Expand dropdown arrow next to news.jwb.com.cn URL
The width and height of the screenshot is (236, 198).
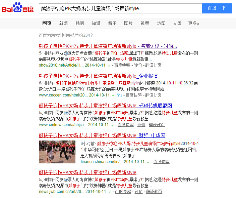[110, 192]
